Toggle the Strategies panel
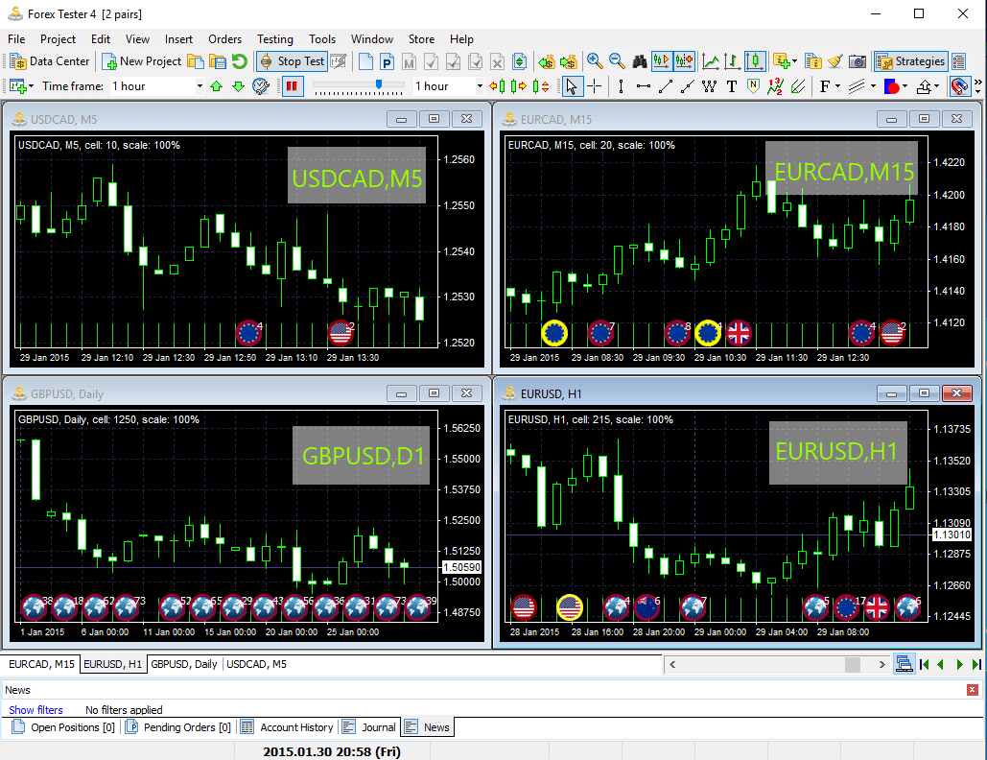Screen dimensions: 987x760 point(911,61)
